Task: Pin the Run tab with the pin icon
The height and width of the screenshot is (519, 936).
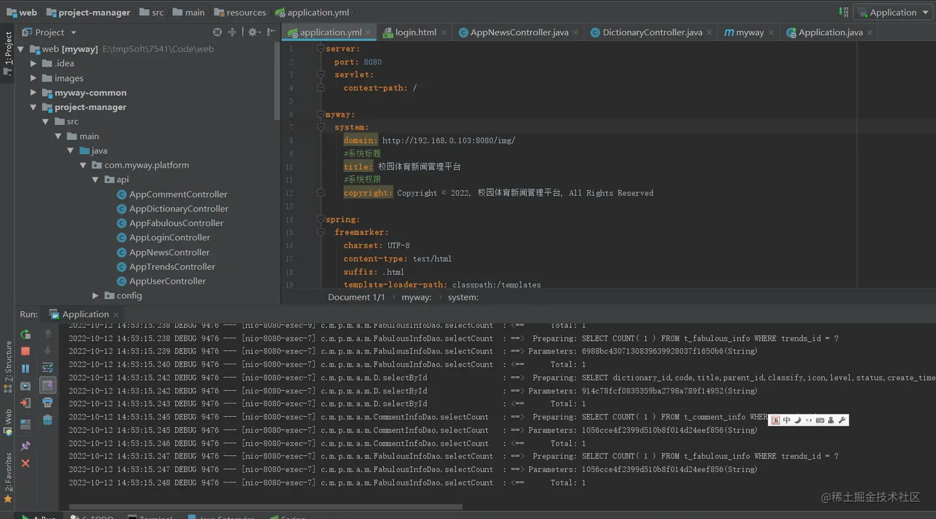Action: 25,445
